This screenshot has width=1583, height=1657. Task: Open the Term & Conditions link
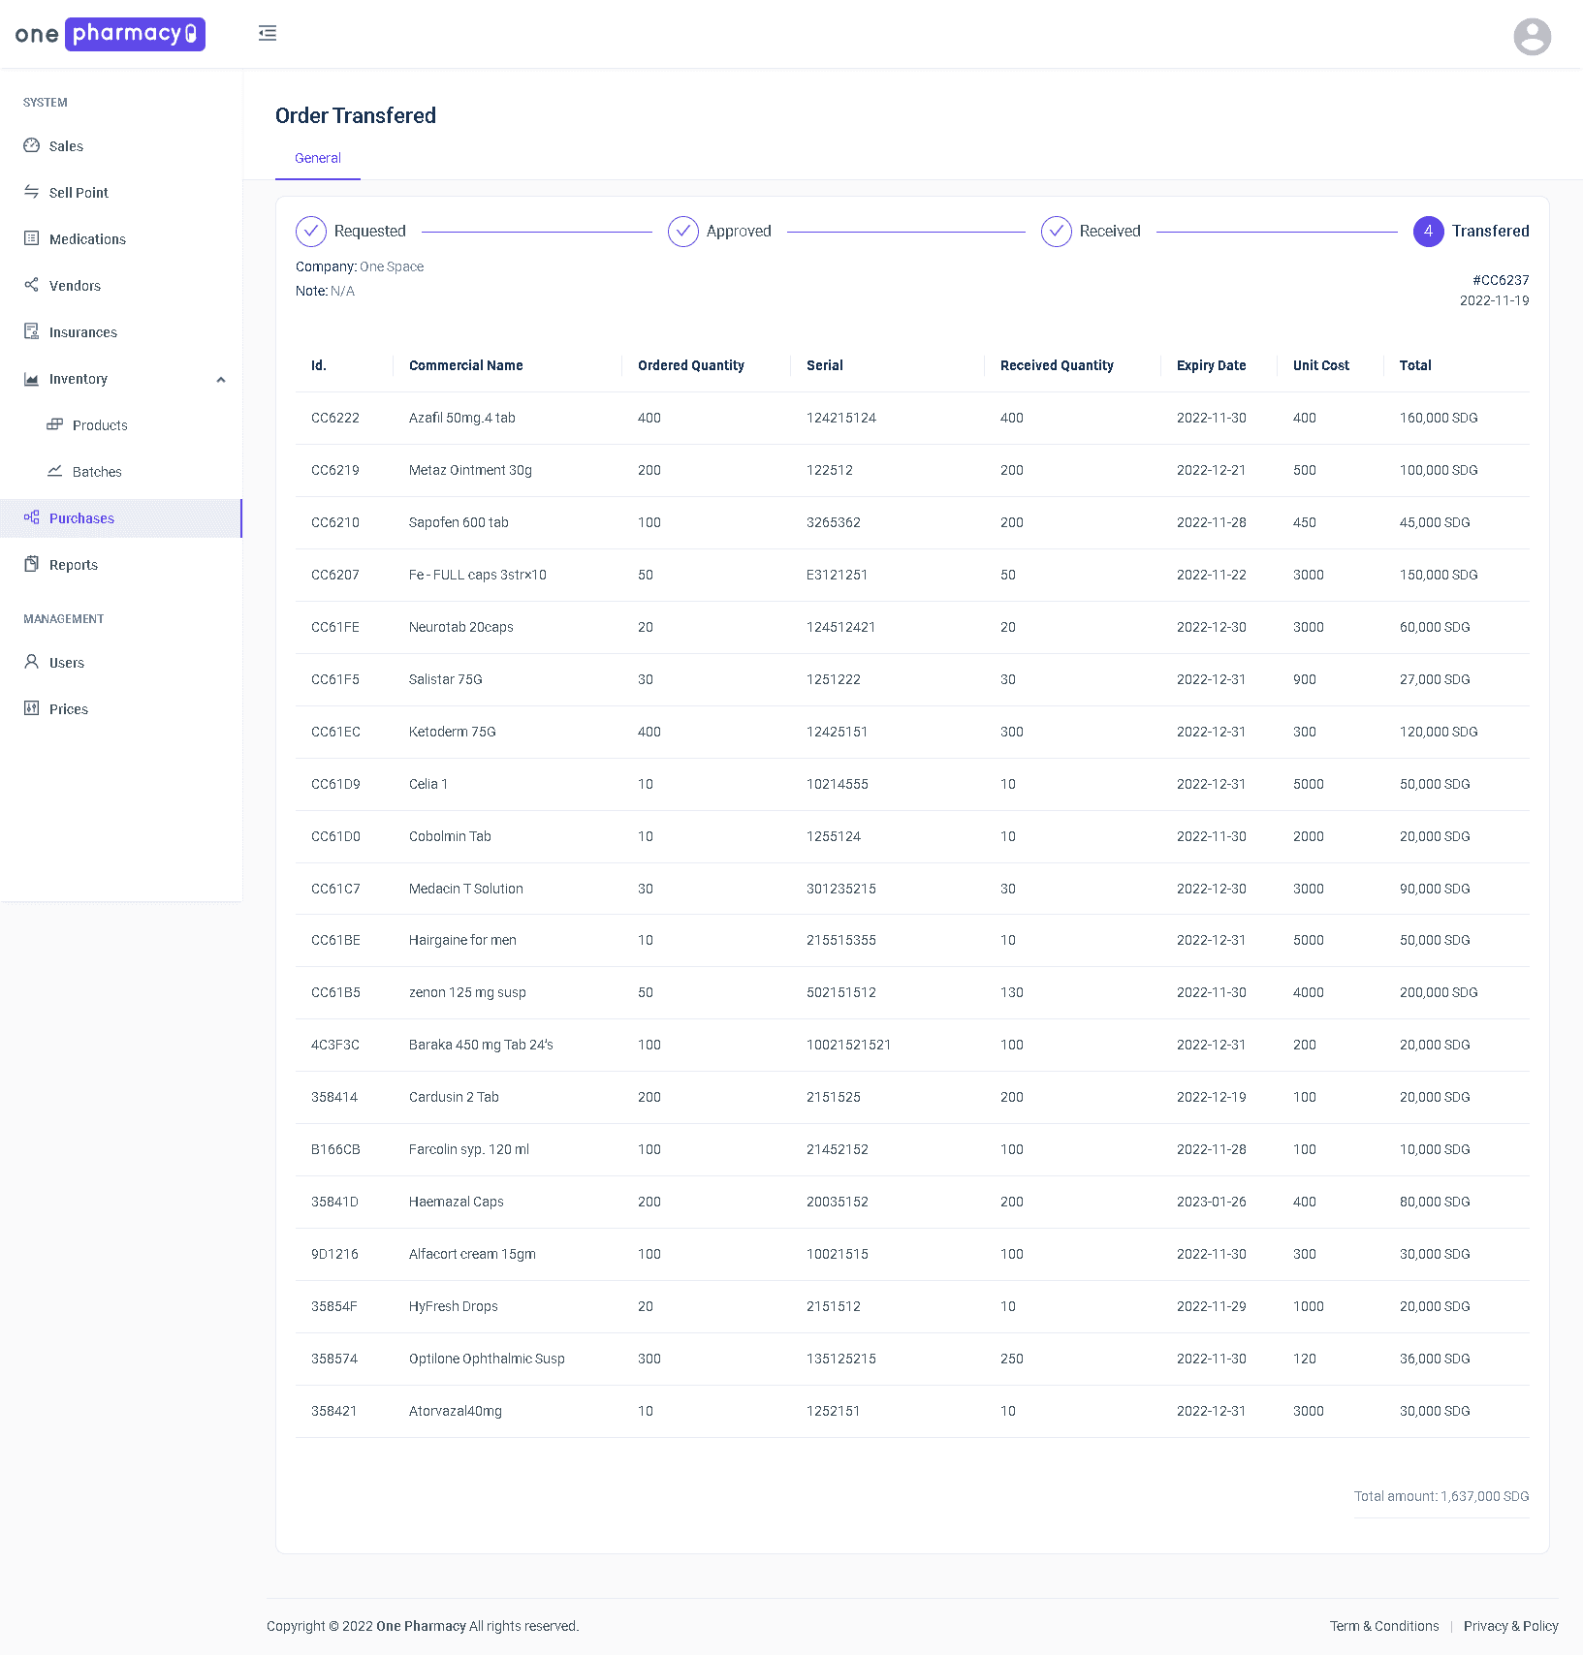point(1384,1626)
